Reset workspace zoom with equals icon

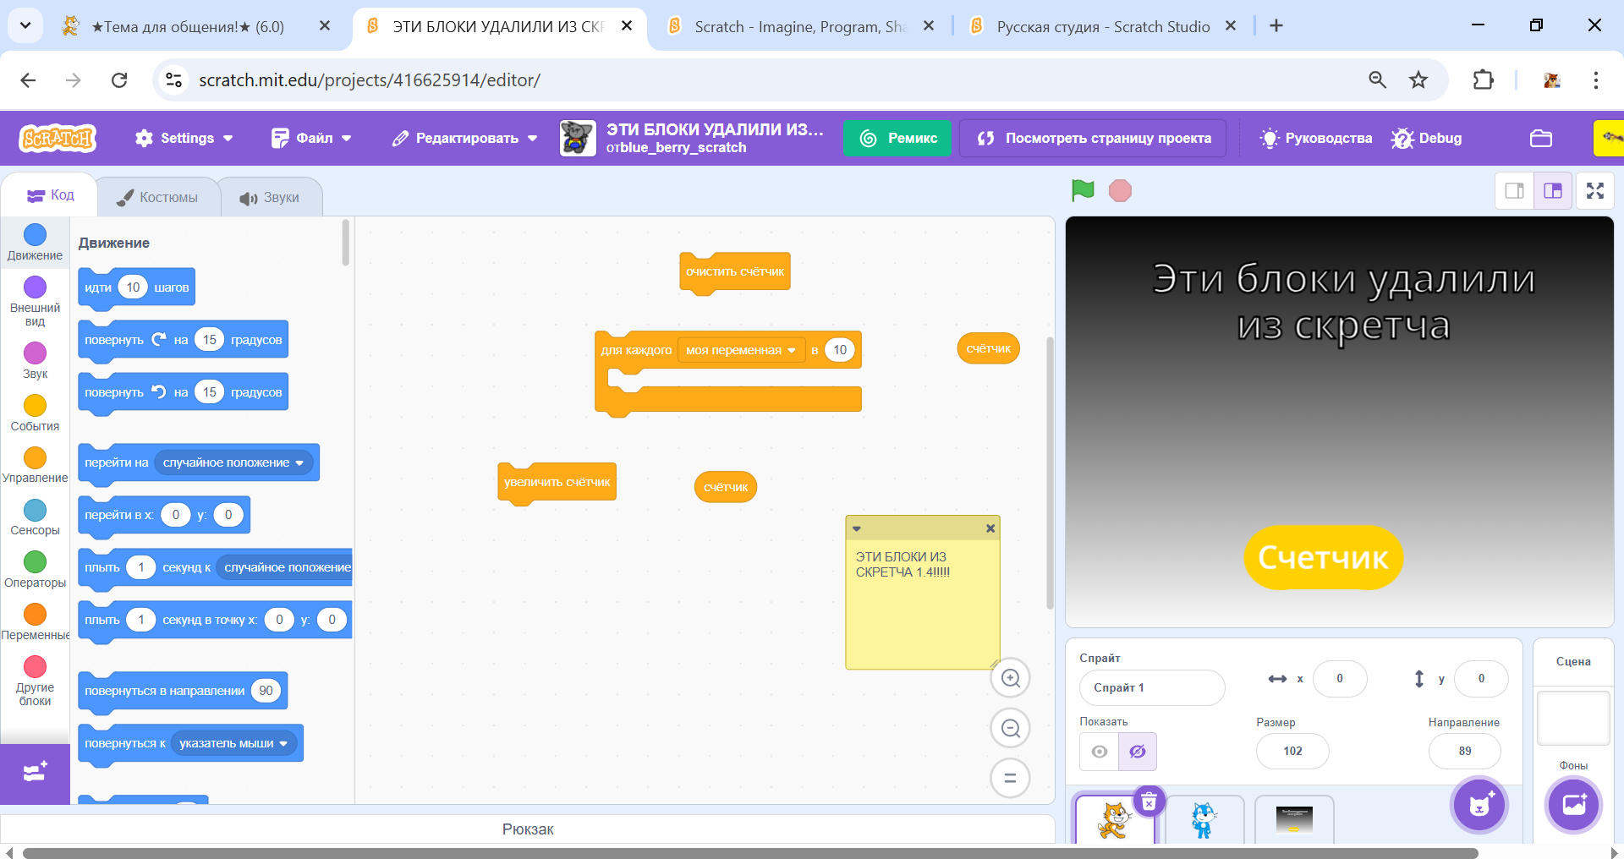pyautogui.click(x=1010, y=778)
